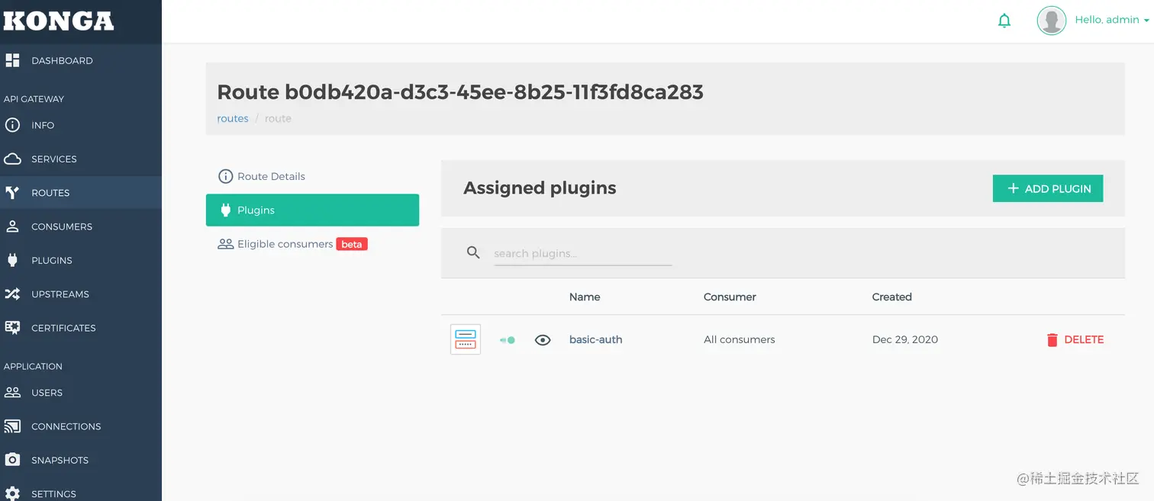
Task: Click the basic-auth plugin thumbnail icon
Action: [466, 339]
